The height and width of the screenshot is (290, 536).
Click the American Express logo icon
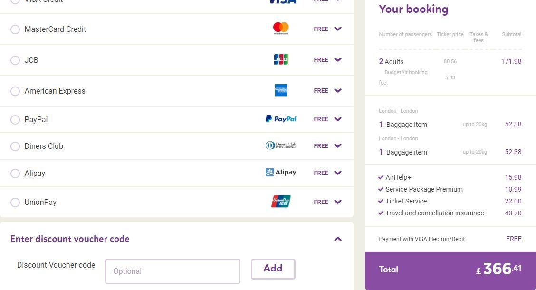pyautogui.click(x=281, y=90)
